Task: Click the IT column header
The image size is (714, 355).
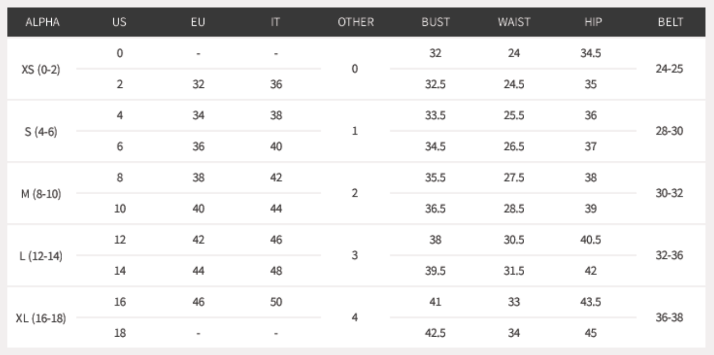Action: [276, 23]
